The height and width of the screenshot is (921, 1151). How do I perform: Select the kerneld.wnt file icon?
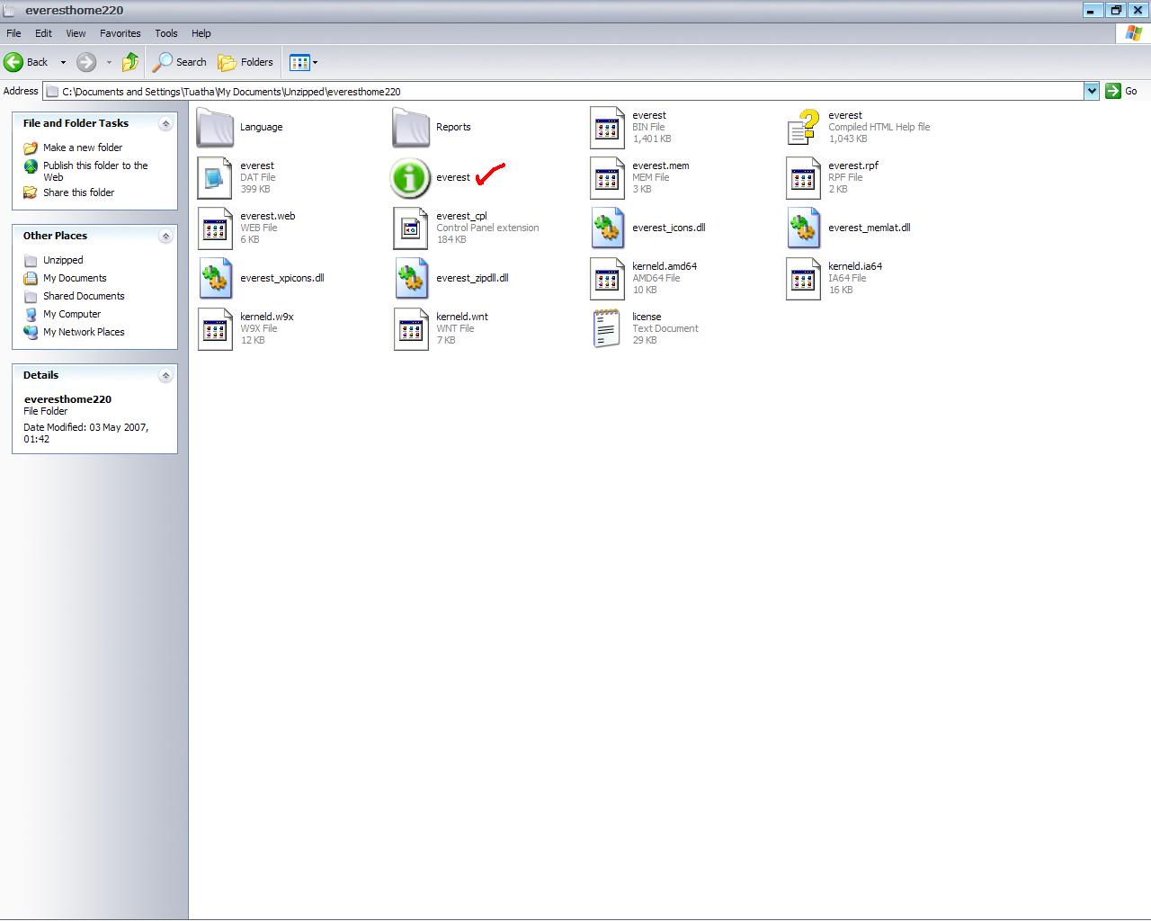pyautogui.click(x=411, y=329)
